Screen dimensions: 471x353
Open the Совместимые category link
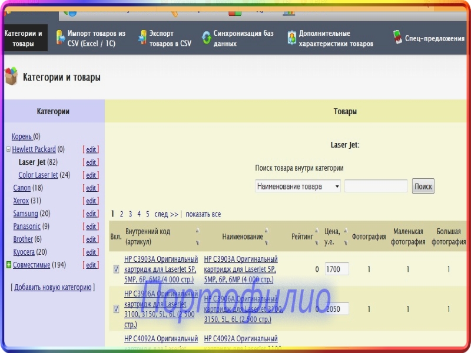click(31, 265)
